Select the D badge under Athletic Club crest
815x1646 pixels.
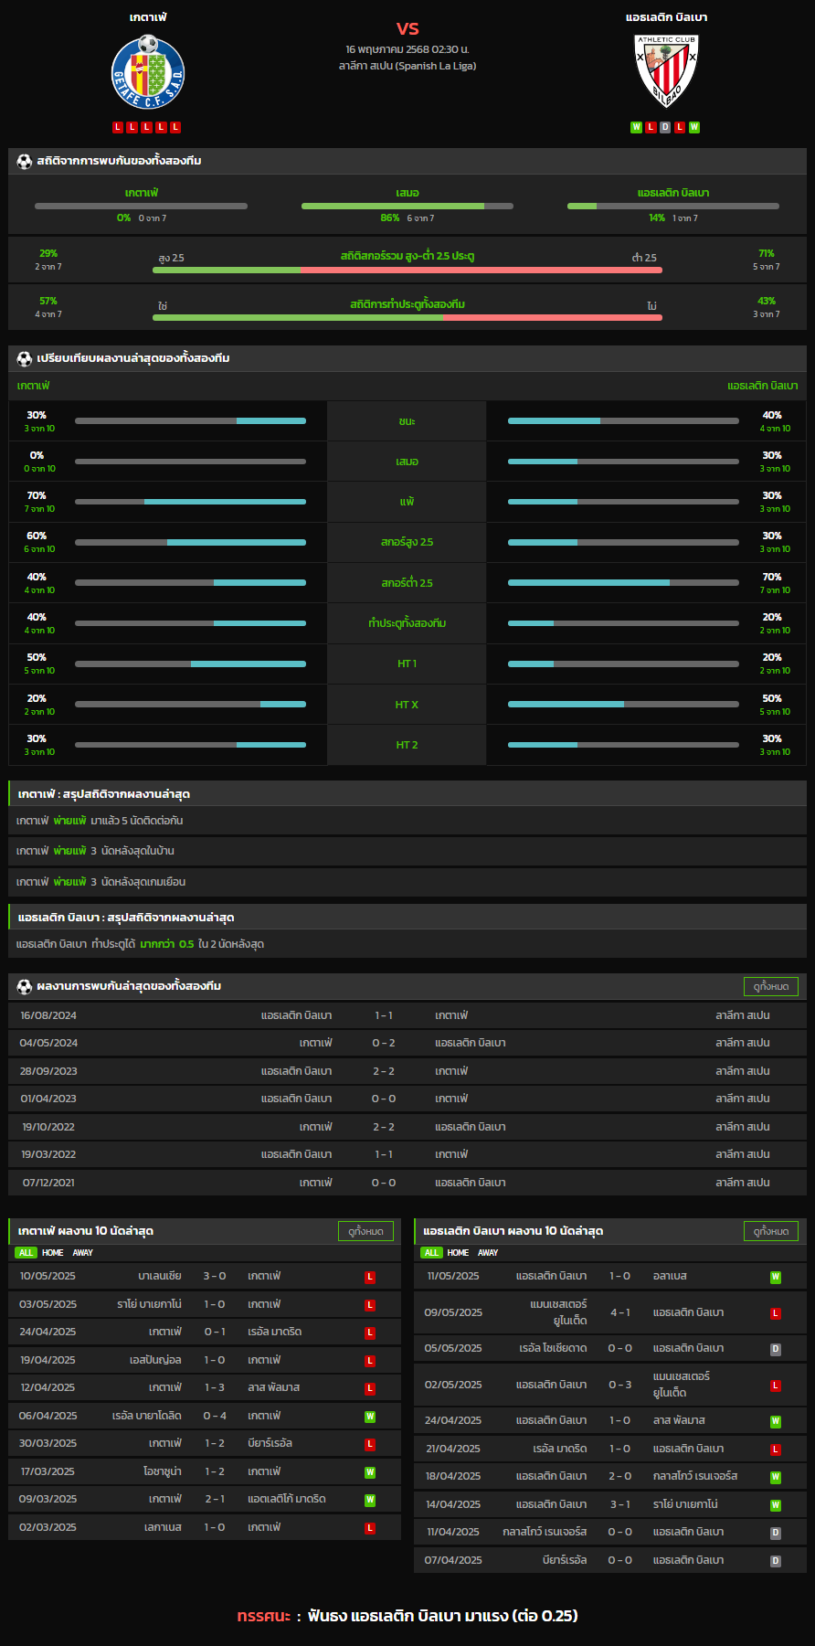coord(665,127)
